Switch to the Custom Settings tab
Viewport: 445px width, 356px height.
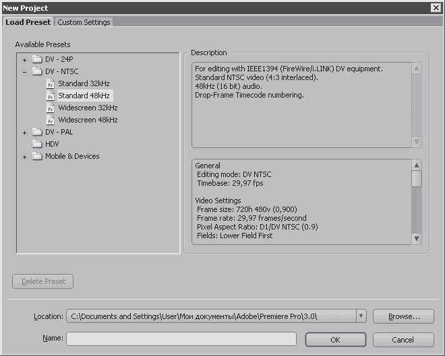84,22
